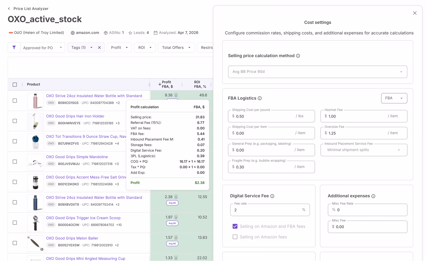Open the Profit filter dropdown
427x261 pixels.
coord(119,48)
